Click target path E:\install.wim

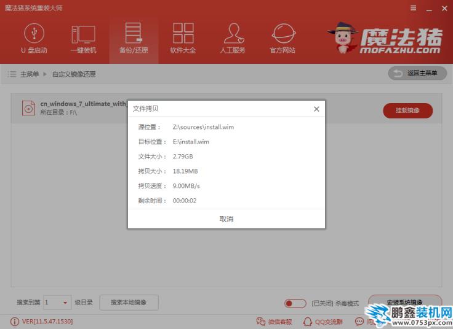[x=191, y=142]
